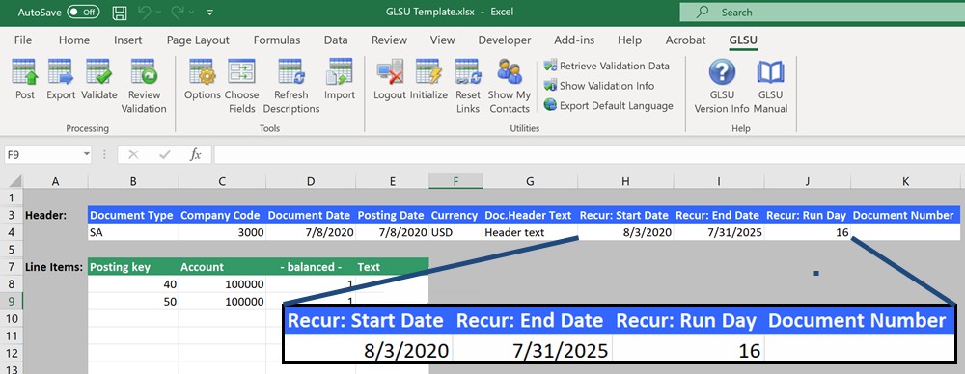Switch to the Review tab

coord(389,40)
